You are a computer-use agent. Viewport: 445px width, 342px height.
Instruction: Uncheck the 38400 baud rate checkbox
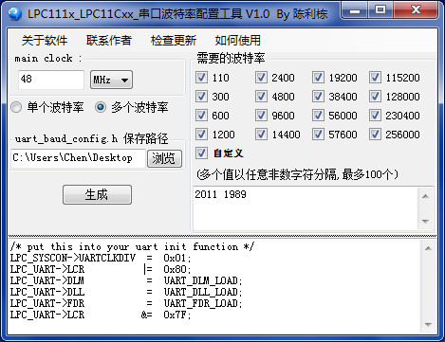click(x=318, y=97)
